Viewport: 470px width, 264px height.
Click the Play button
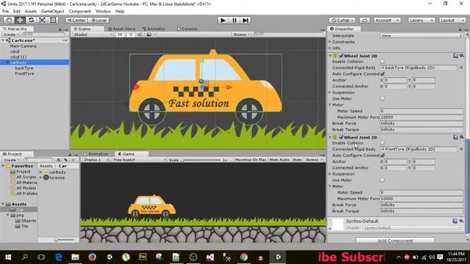click(x=223, y=20)
